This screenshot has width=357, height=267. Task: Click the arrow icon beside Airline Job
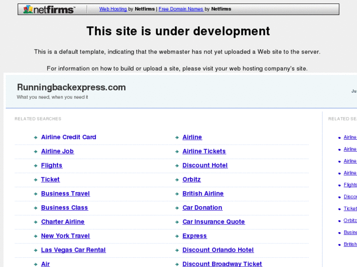coord(35,151)
